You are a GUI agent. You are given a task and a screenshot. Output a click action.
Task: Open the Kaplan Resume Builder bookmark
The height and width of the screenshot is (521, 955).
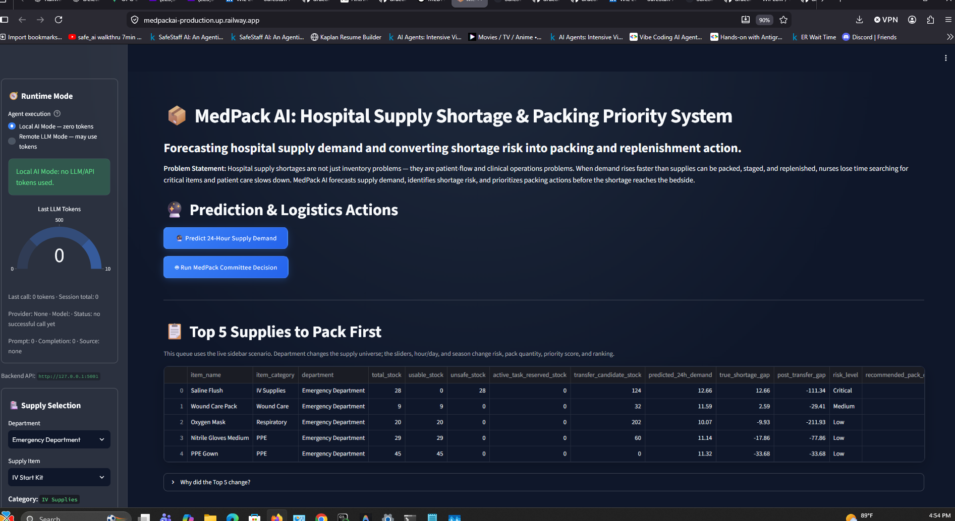(346, 37)
